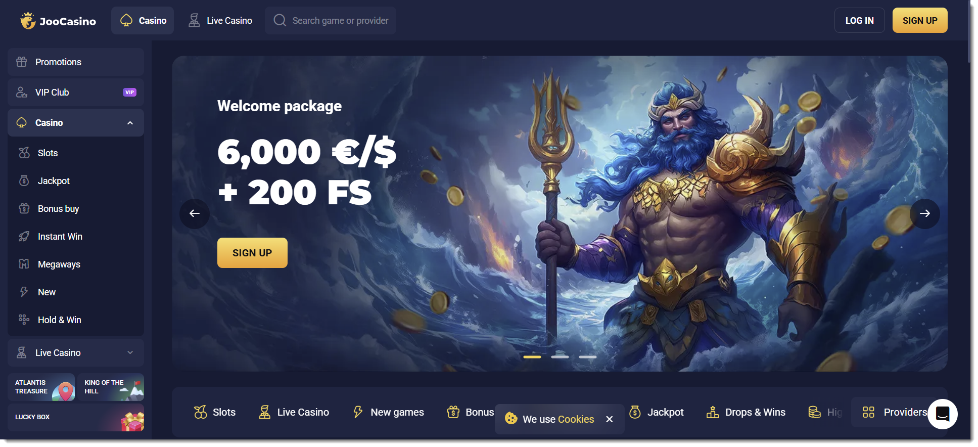Focus the search game or provider field
Viewport: 978px width, 447px height.
click(x=331, y=21)
